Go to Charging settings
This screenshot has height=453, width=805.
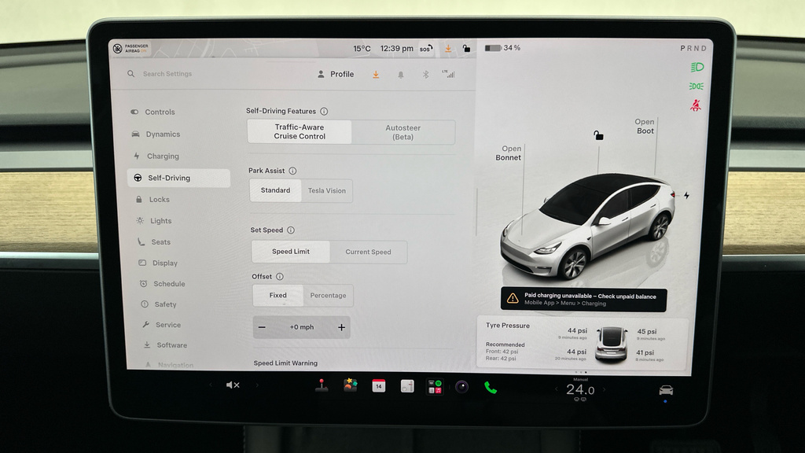(x=156, y=157)
